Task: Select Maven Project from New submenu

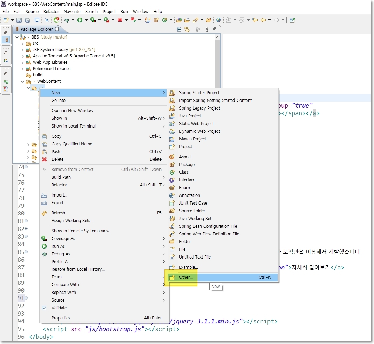Action: pyautogui.click(x=223, y=139)
